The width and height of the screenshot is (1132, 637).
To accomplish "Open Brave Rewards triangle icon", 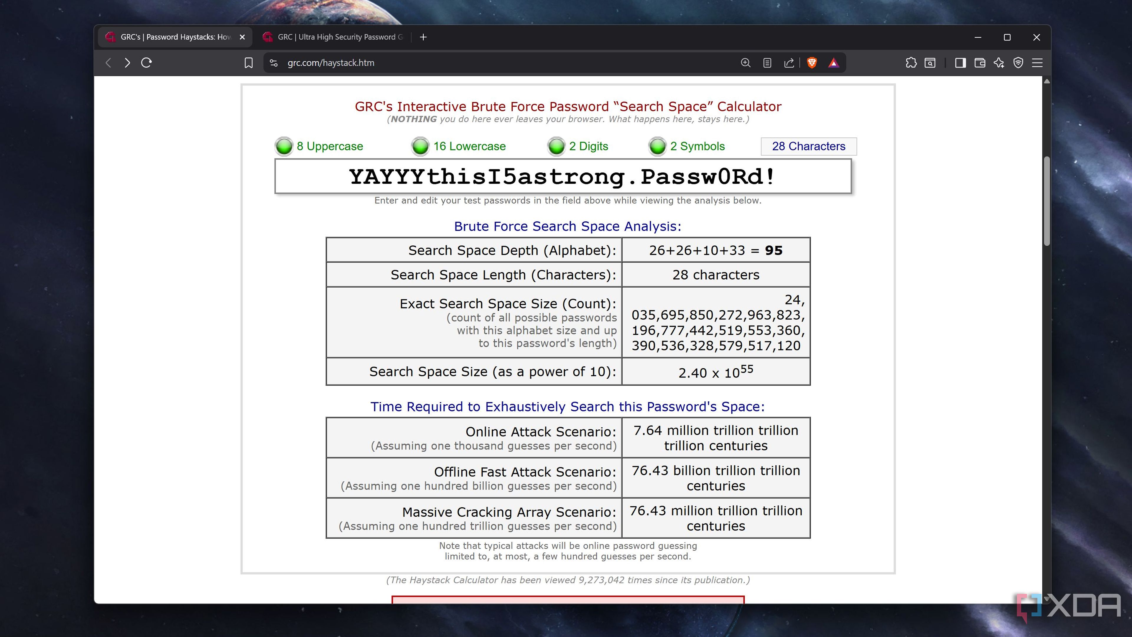I will [834, 63].
